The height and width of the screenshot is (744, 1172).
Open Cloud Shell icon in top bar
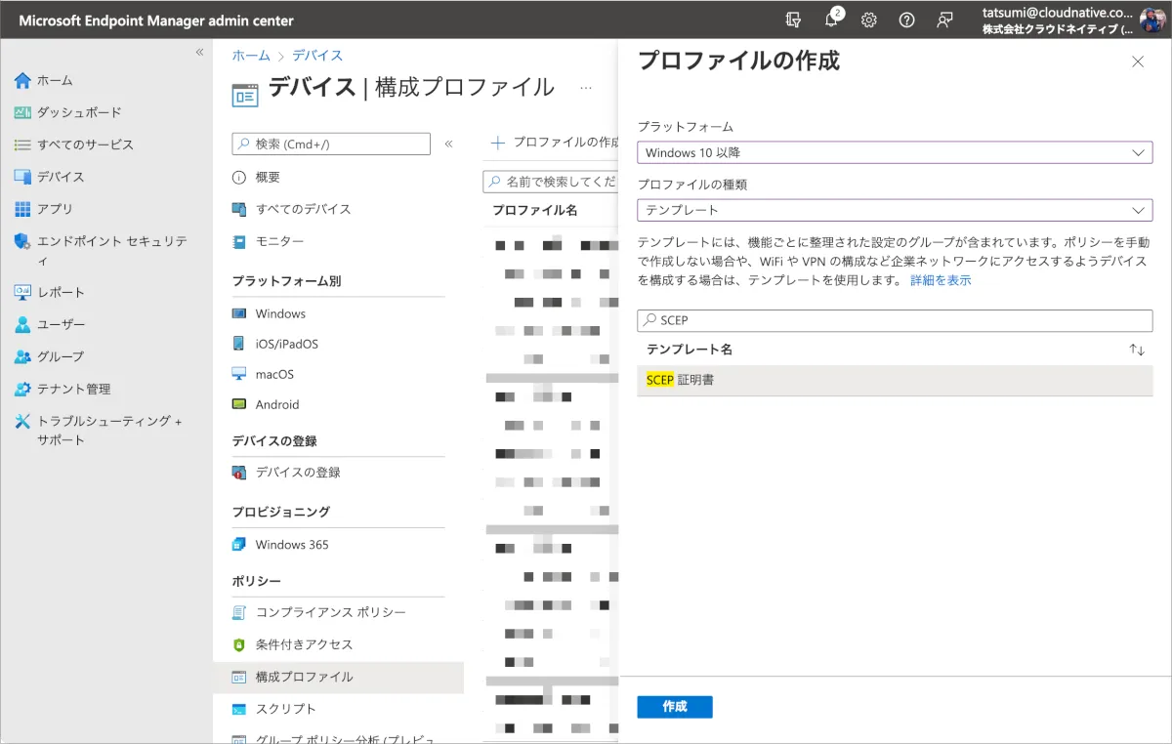point(794,20)
